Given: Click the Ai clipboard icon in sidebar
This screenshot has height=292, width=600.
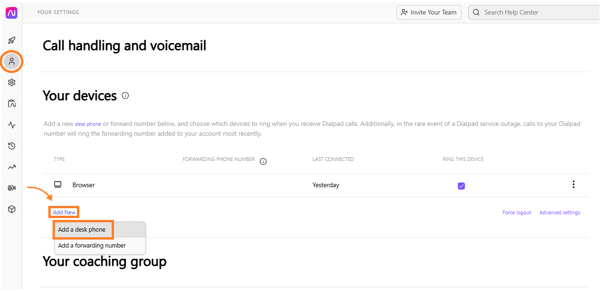Looking at the screenshot, I should tap(12, 103).
